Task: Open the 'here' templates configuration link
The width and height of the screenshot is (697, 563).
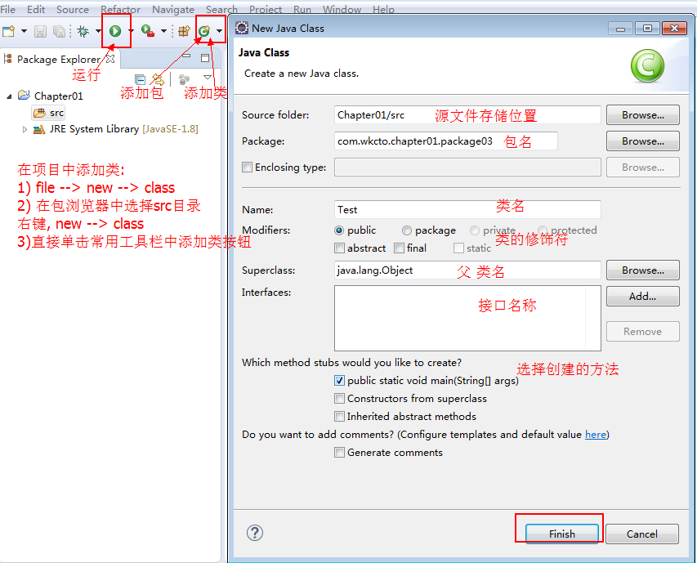Action: pyautogui.click(x=596, y=435)
